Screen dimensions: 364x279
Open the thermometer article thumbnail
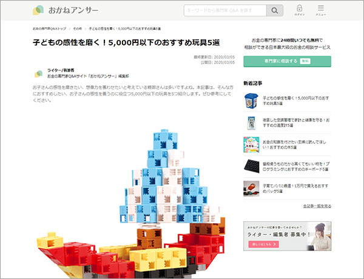point(252,122)
